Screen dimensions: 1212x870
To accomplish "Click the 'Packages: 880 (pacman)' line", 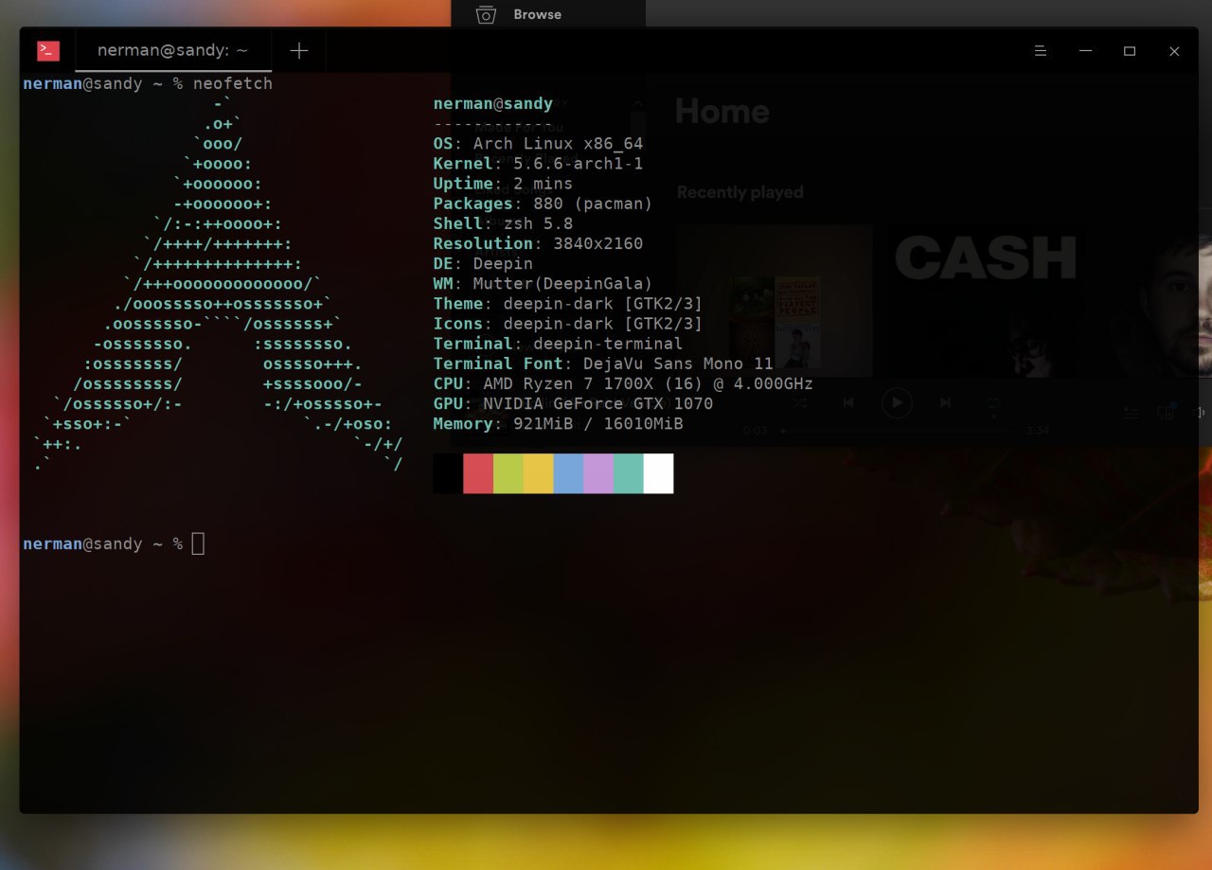I will click(x=544, y=204).
